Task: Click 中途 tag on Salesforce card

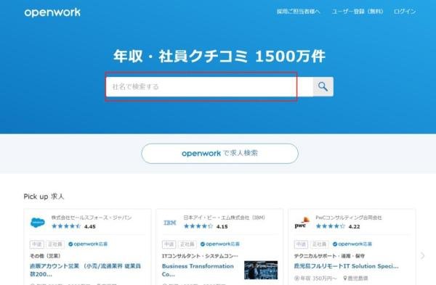Action: [x=37, y=244]
